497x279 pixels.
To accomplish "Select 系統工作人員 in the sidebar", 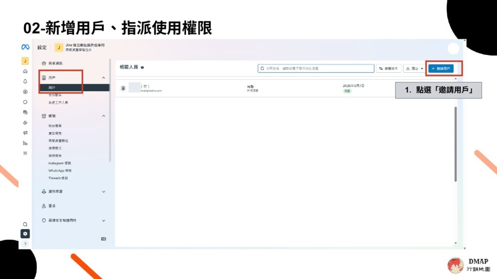I will pos(58,103).
